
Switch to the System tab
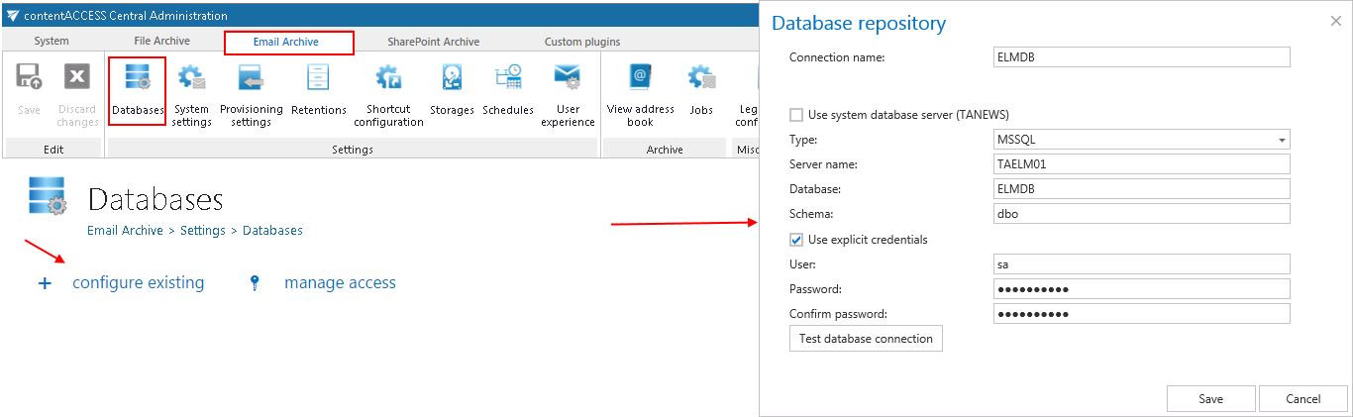[x=52, y=42]
